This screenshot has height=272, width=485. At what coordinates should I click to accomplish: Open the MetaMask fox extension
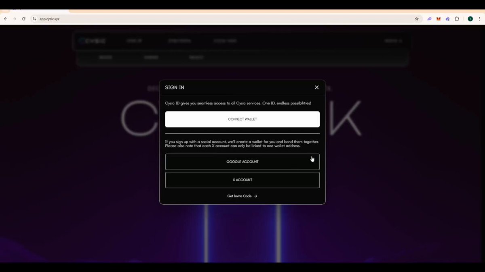pyautogui.click(x=439, y=19)
